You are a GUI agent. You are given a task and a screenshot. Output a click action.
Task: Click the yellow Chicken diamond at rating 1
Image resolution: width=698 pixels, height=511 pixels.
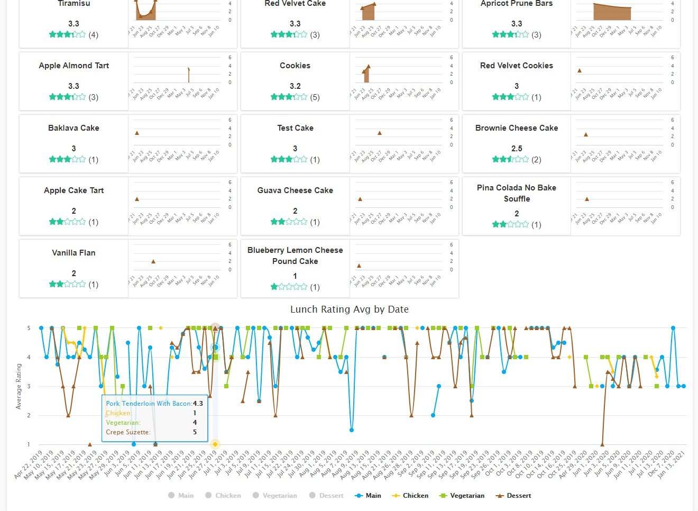[215, 444]
